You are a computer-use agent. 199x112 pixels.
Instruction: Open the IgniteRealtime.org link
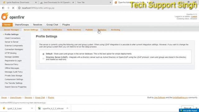tap(180, 97)
